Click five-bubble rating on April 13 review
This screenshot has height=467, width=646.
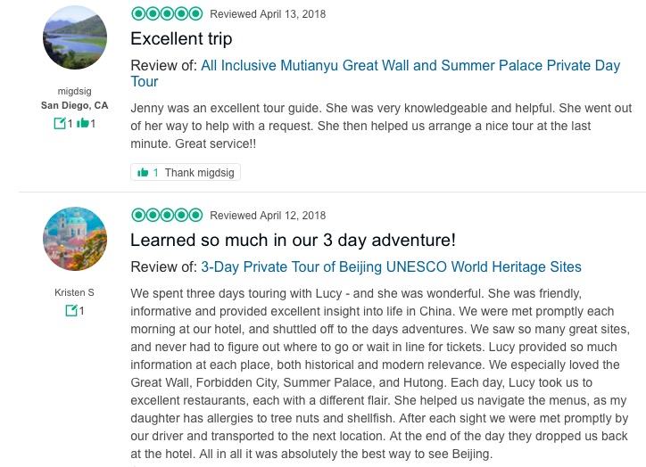(x=166, y=13)
